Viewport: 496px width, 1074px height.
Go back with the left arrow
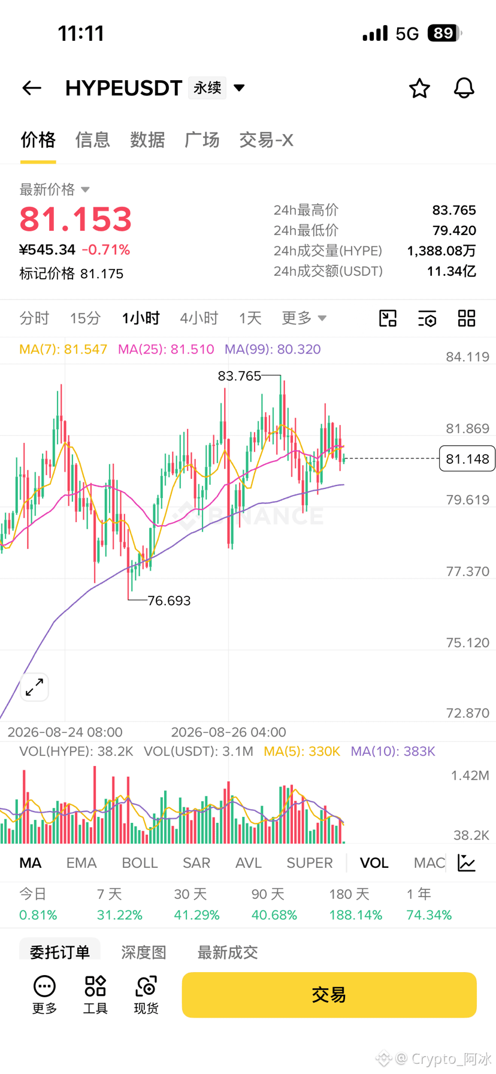click(32, 88)
